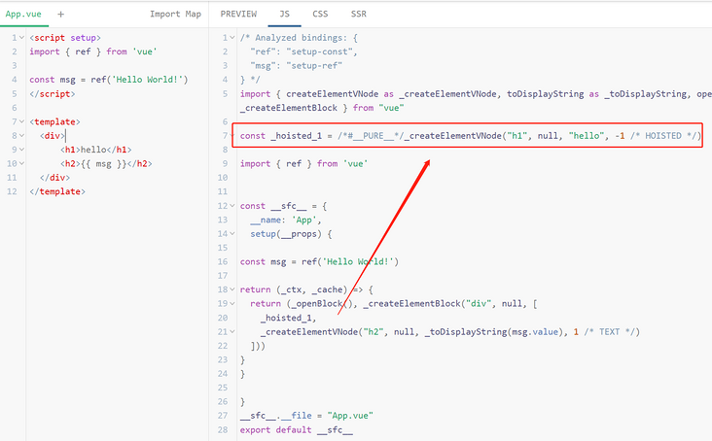The height and width of the screenshot is (441, 712).
Task: Click the closing </template> tag in source
Action: coord(57,191)
